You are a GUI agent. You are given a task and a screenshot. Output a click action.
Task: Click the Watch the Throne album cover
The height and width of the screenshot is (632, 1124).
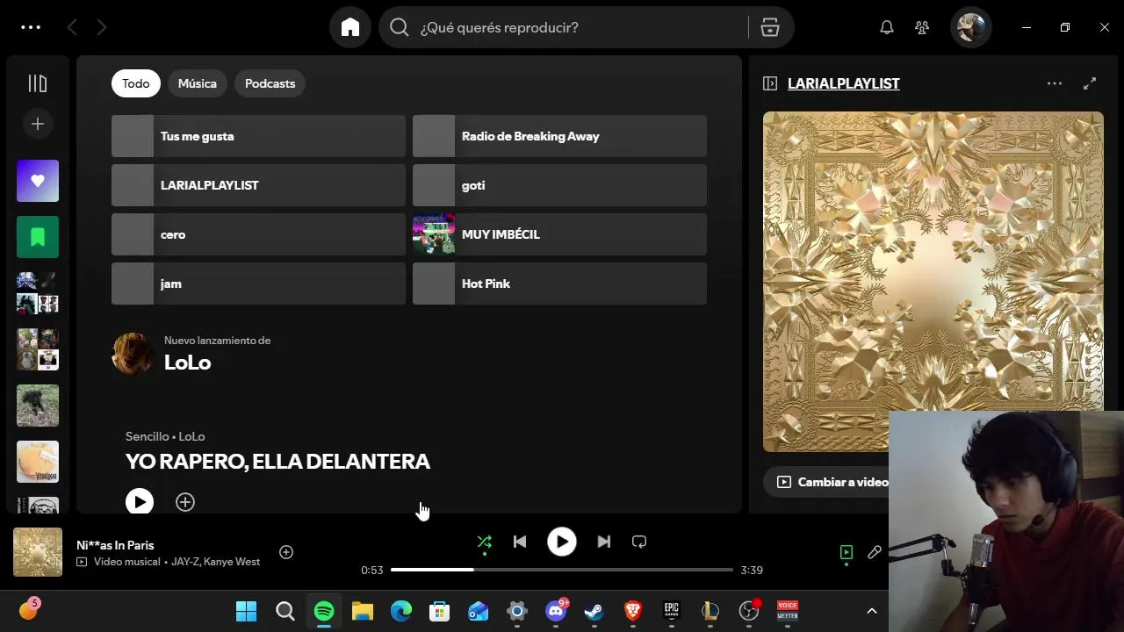(x=933, y=281)
